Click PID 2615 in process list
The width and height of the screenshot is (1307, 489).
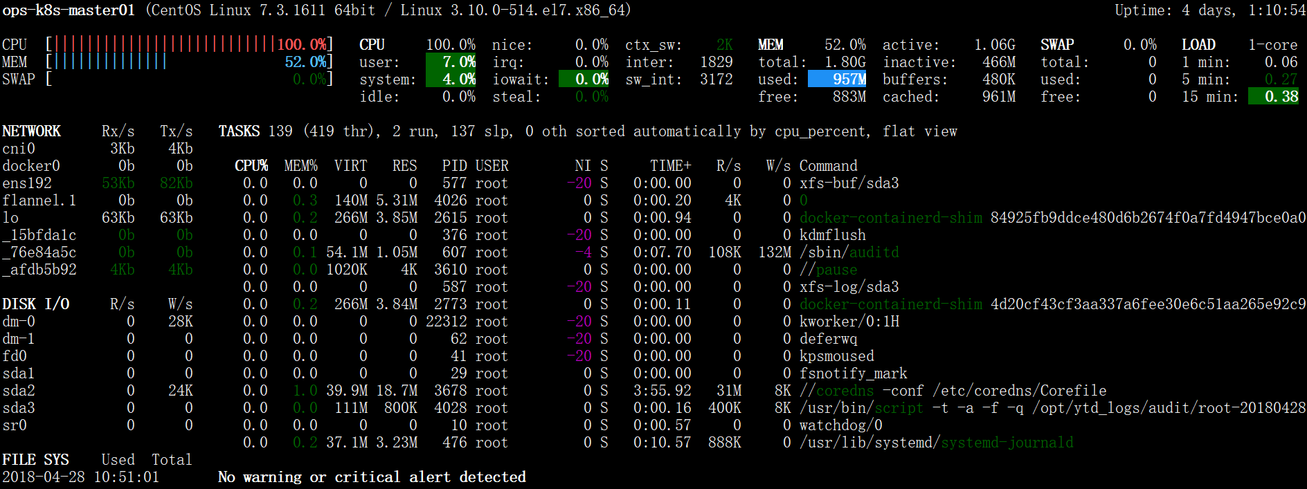pos(451,218)
